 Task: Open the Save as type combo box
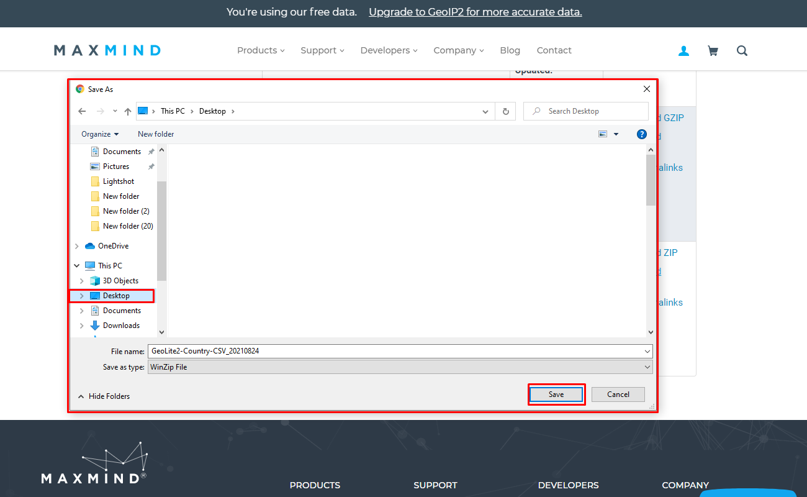pos(400,367)
